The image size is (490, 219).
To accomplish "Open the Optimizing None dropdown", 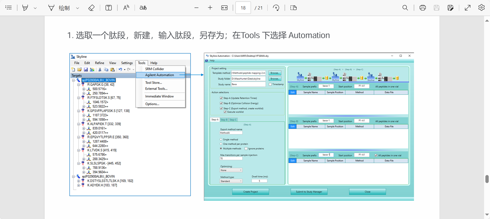I will (231, 170).
